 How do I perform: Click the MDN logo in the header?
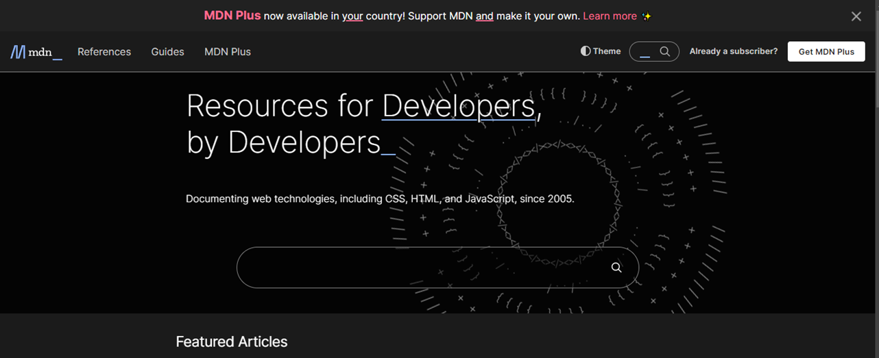coord(36,52)
